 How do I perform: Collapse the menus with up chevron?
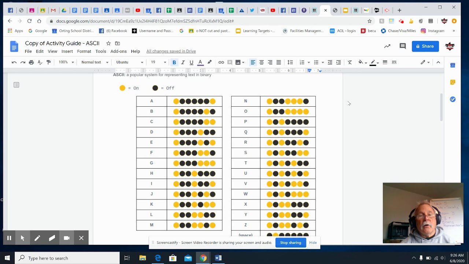click(x=438, y=62)
